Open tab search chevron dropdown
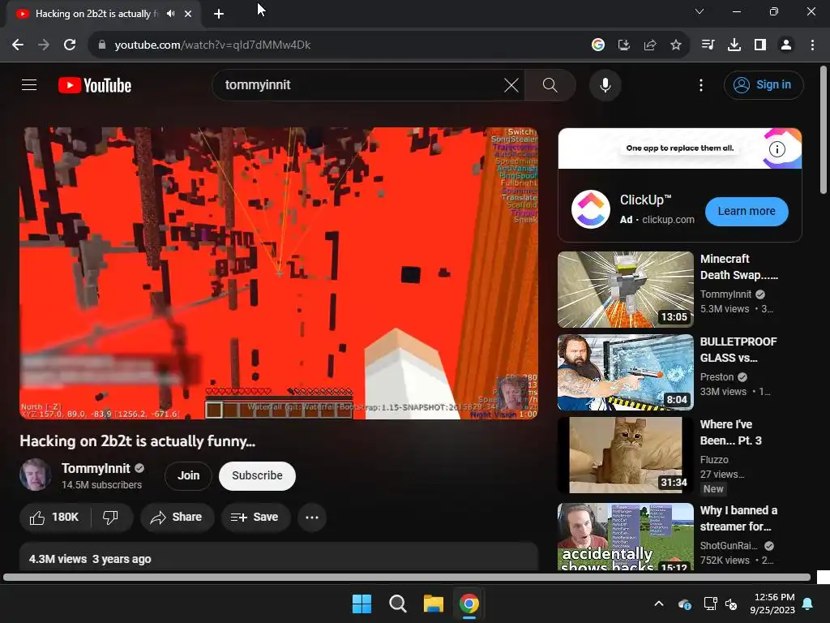Image resolution: width=830 pixels, height=623 pixels. (x=700, y=11)
